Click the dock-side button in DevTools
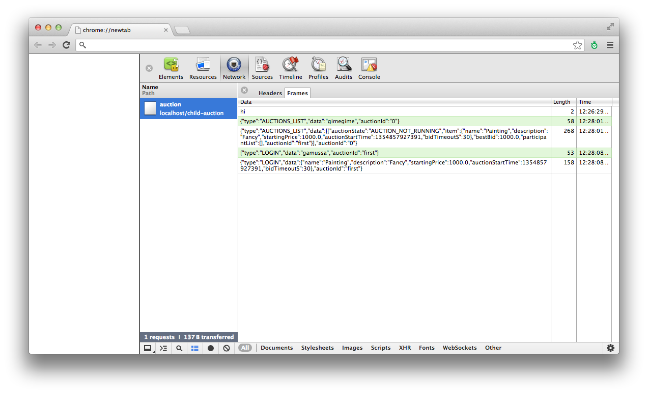The height and width of the screenshot is (394, 648). click(148, 348)
